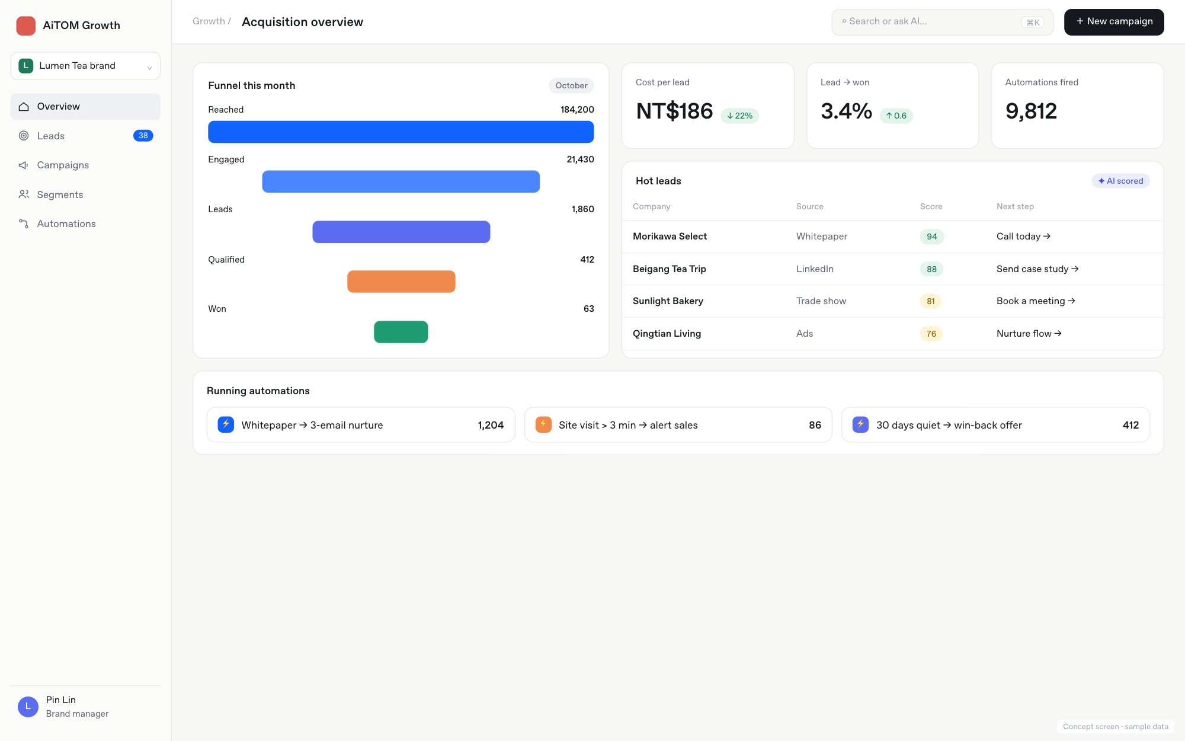Click the AiTOM Growth red logo

[25, 25]
